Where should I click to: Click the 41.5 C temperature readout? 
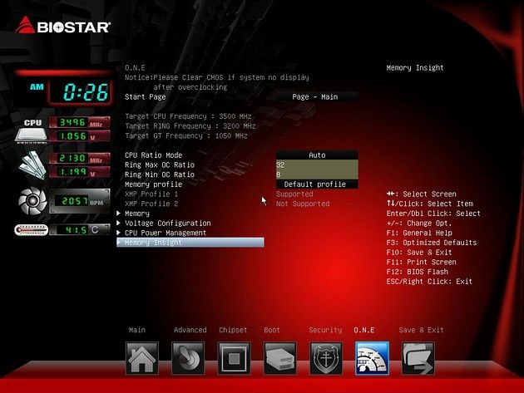click(80, 229)
